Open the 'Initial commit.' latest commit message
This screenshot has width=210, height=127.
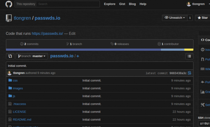(x=17, y=66)
